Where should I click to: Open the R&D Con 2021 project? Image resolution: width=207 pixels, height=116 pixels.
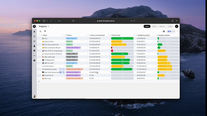click(x=49, y=63)
